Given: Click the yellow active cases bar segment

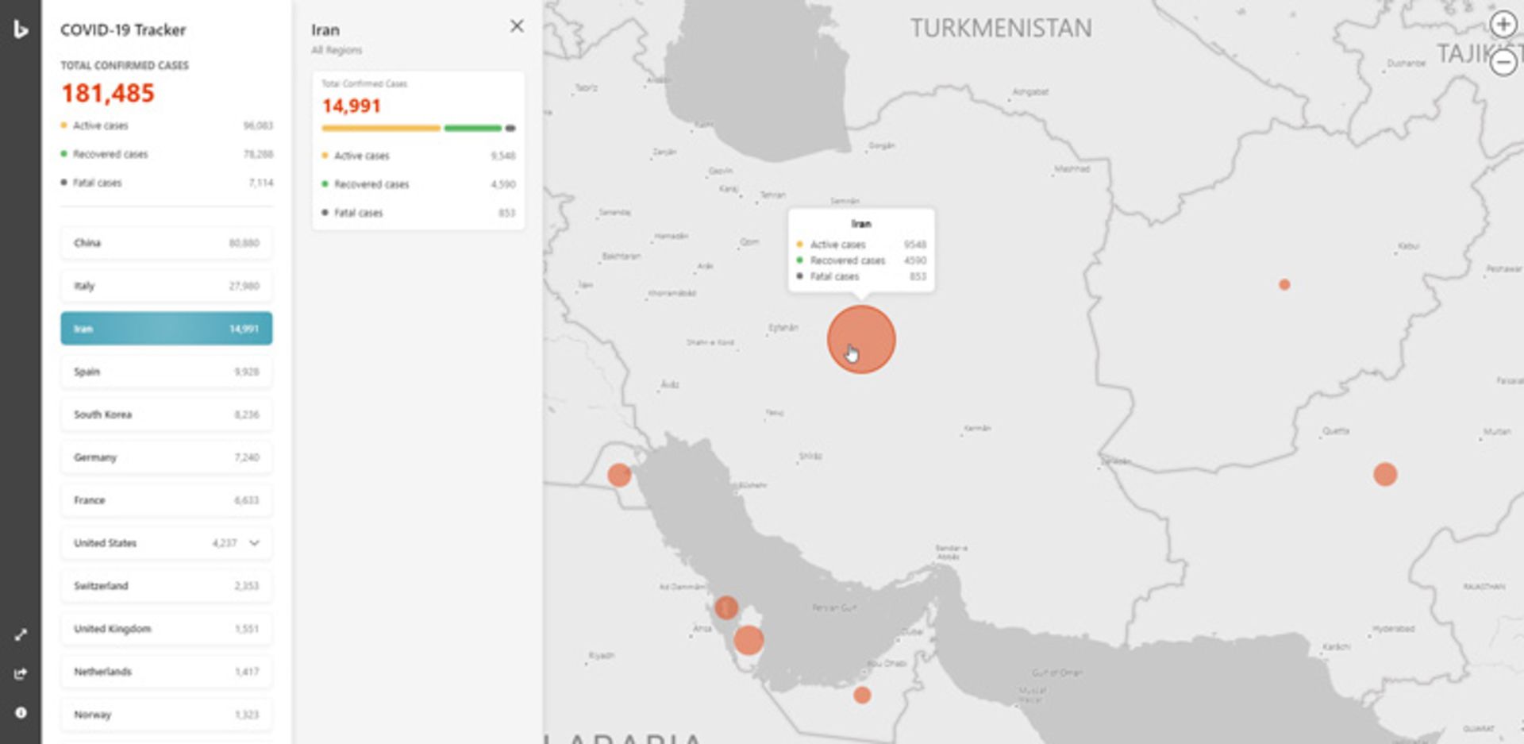Looking at the screenshot, I should pyautogui.click(x=381, y=128).
